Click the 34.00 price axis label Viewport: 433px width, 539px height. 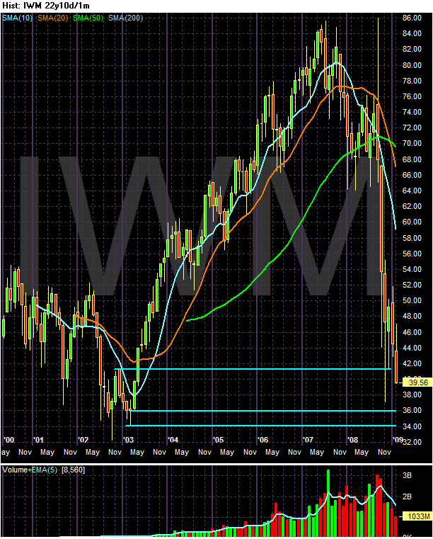point(412,426)
